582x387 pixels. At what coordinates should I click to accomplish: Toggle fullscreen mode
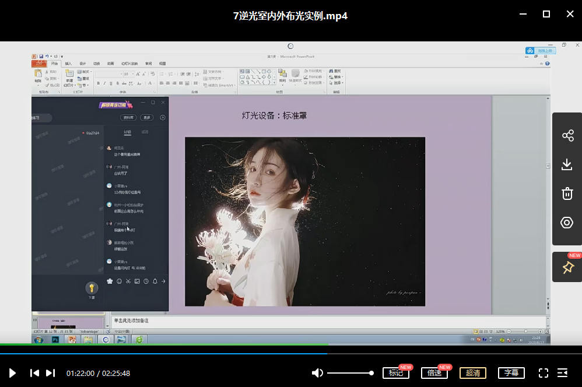click(x=543, y=373)
